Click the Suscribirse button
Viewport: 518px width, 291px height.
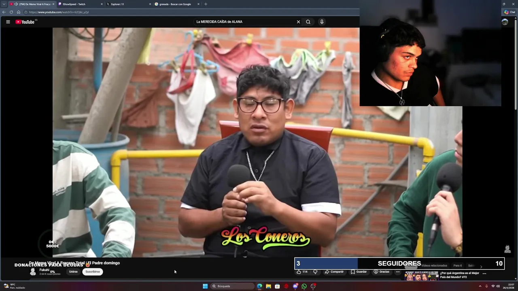coord(93,272)
